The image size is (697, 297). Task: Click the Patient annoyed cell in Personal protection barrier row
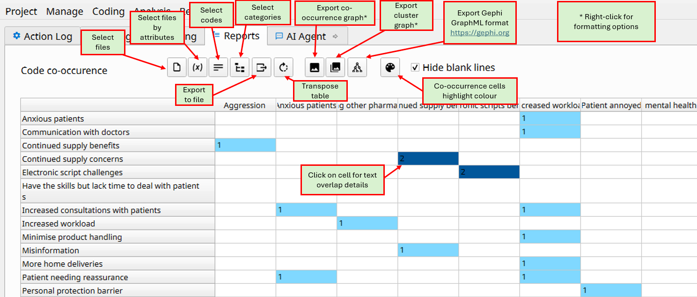(x=611, y=290)
